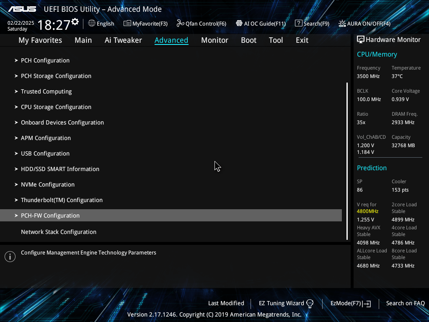Expand the CPU Storage Configuration arrow
This screenshot has width=429, height=322.
16,107
